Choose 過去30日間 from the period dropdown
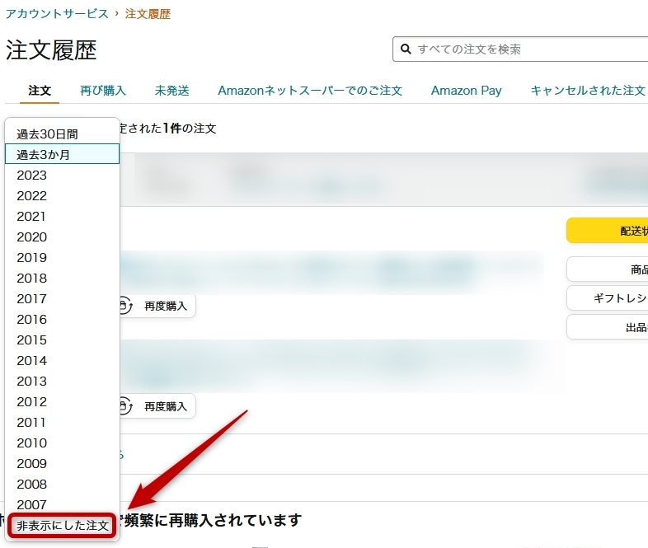Viewport: 648px width, 548px height. (47, 133)
